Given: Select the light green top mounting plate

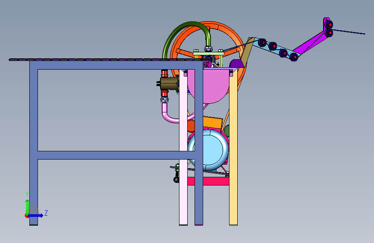Looking at the screenshot, I should [x=208, y=54].
